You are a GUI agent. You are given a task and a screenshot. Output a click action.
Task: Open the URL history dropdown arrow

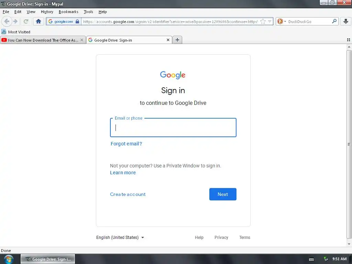269,21
